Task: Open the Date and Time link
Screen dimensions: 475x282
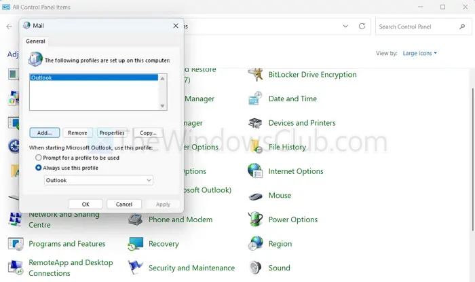Action: (x=292, y=99)
